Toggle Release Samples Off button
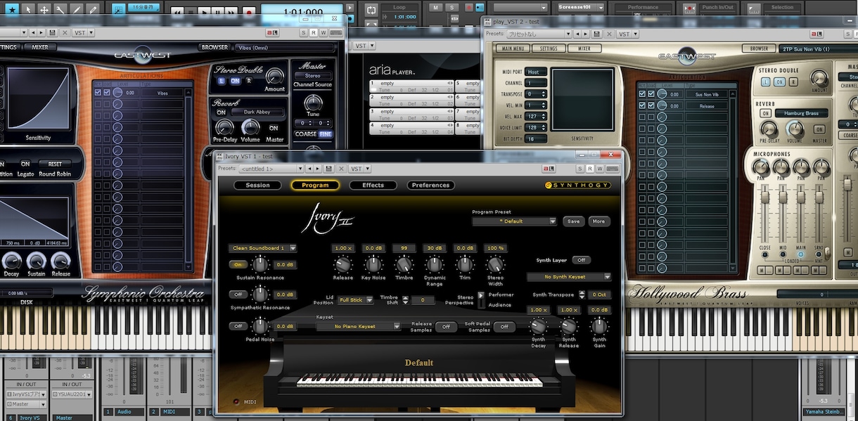 (446, 327)
